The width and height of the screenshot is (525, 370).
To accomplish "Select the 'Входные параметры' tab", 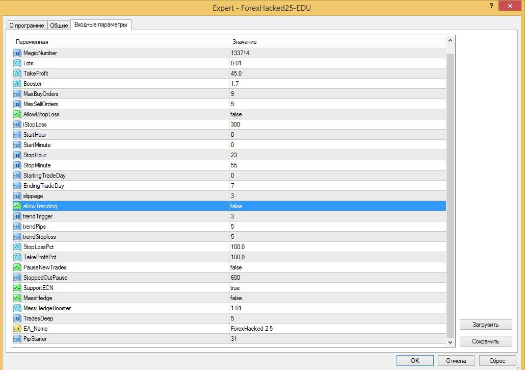I will (101, 25).
